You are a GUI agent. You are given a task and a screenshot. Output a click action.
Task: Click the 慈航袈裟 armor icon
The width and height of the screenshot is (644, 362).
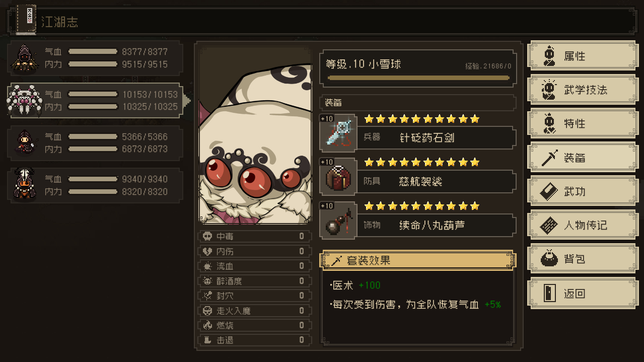coord(338,177)
